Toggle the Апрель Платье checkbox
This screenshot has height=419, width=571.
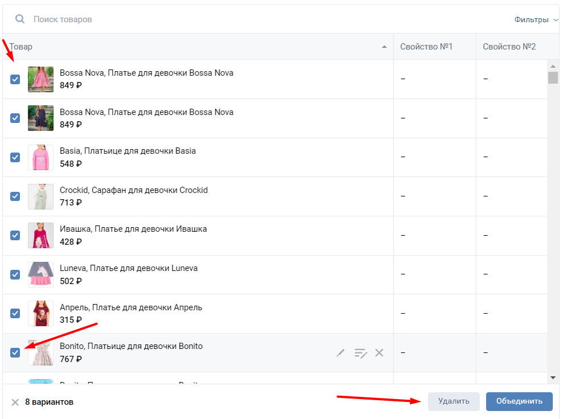15,313
